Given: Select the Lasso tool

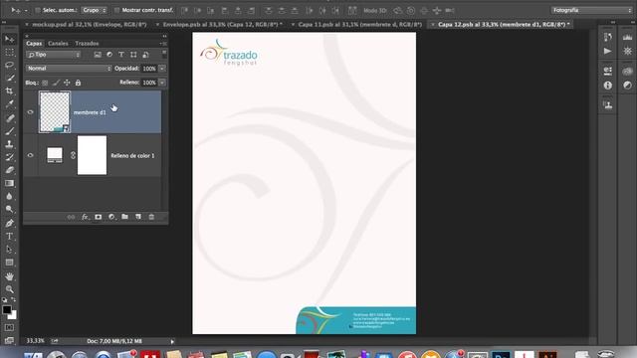Looking at the screenshot, I should tap(9, 65).
